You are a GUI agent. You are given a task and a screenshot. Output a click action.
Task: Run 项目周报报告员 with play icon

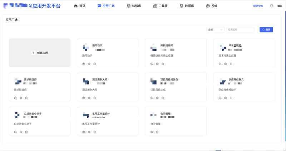[152, 98]
